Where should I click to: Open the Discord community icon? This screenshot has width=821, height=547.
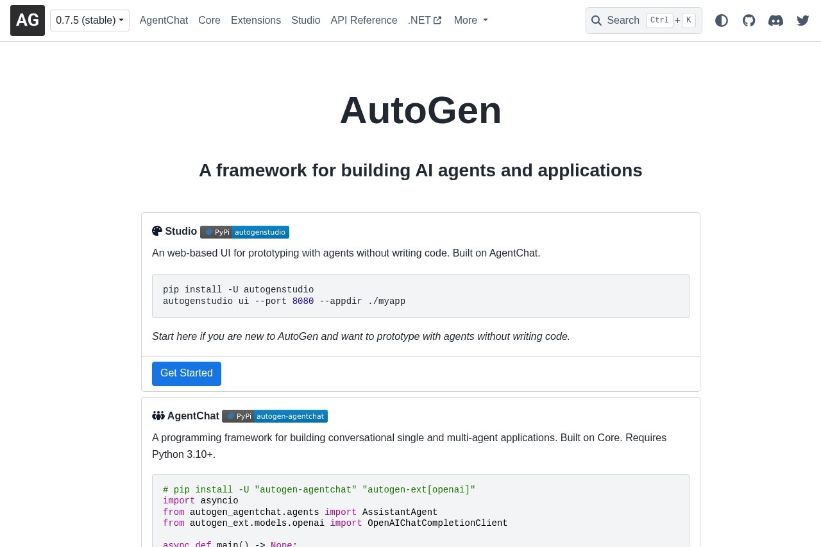pos(776,21)
